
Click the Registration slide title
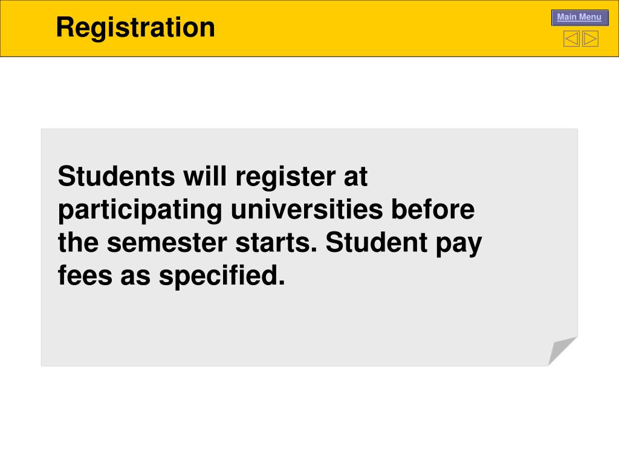tap(135, 28)
